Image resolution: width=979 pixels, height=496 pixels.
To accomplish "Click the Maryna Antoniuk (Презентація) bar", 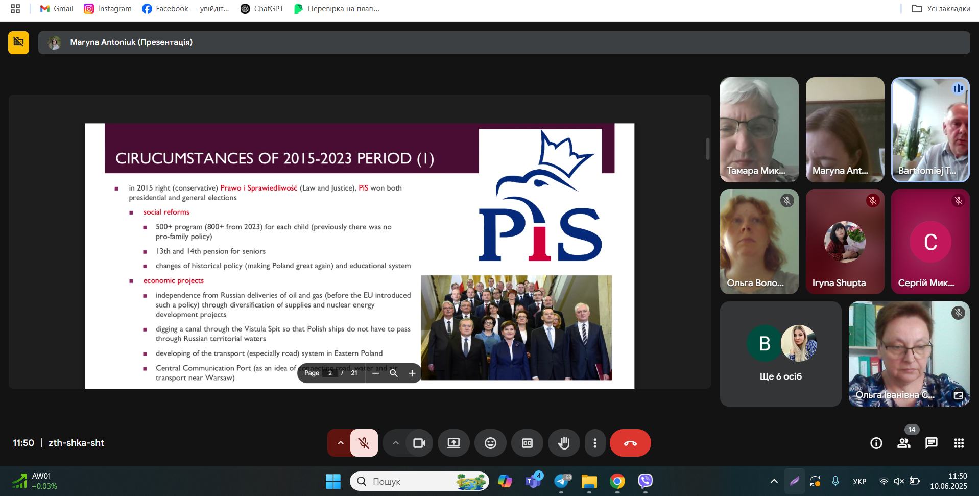I will 504,42.
